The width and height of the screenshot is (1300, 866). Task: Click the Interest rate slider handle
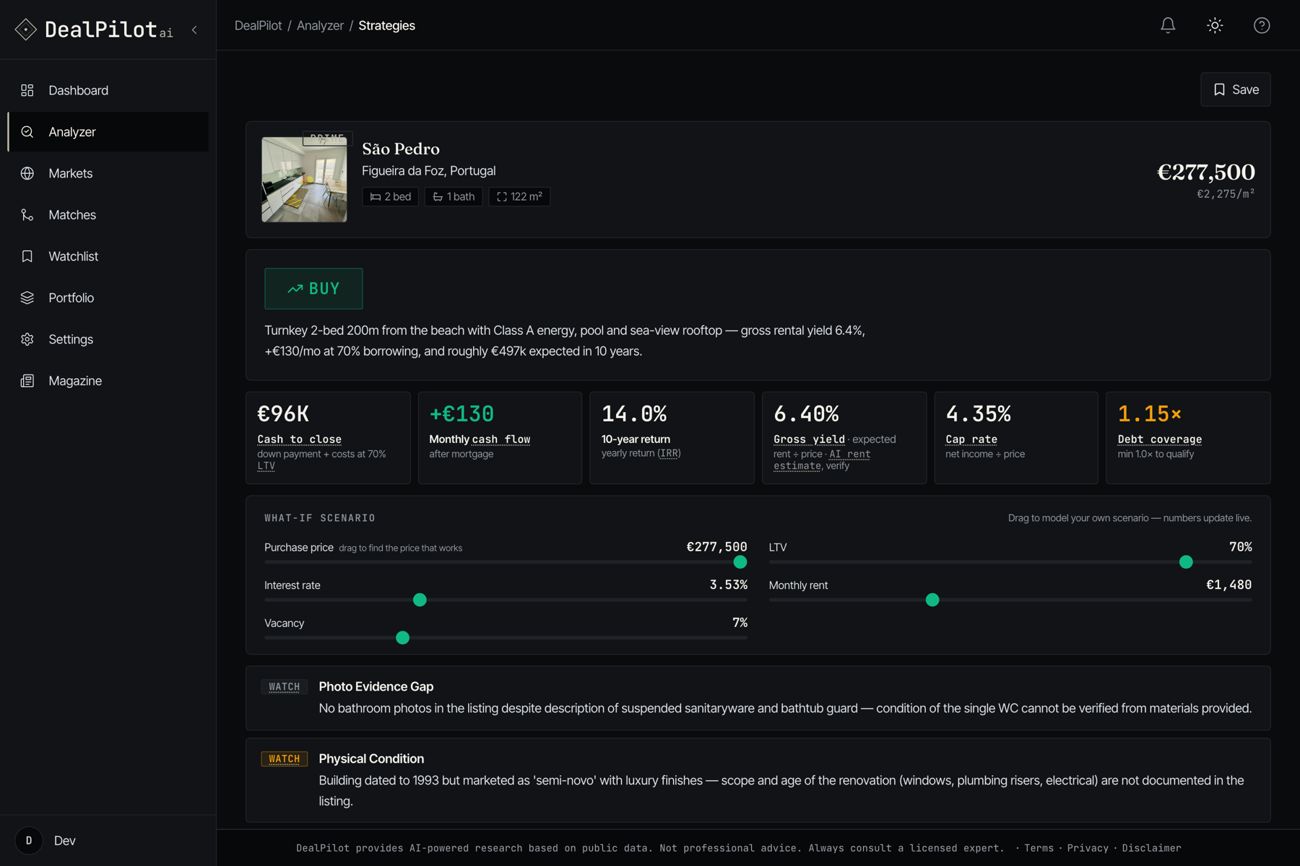tap(420, 600)
